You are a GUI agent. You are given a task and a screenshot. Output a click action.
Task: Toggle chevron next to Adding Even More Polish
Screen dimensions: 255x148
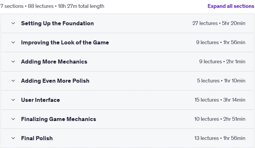[x=13, y=81]
